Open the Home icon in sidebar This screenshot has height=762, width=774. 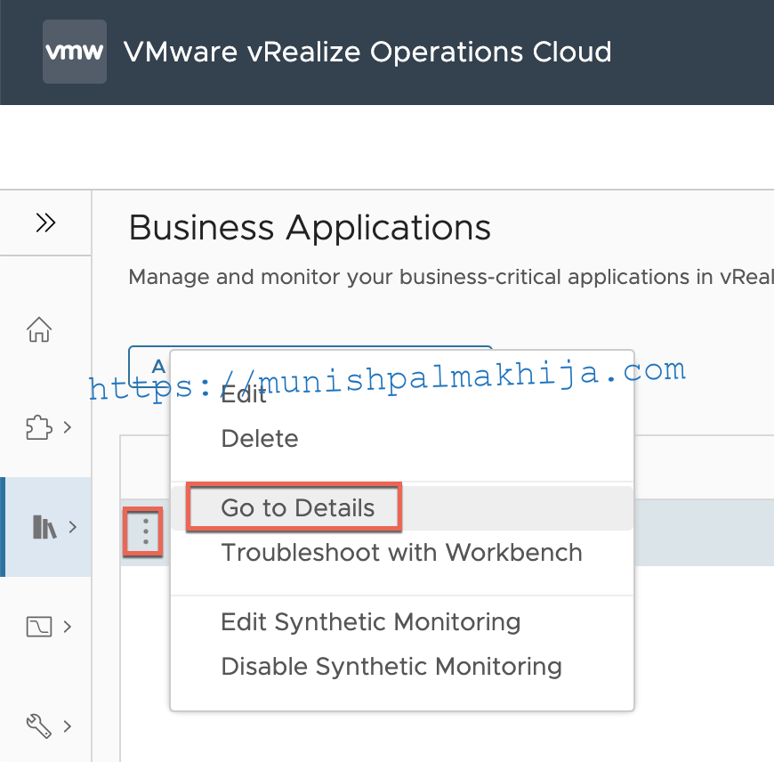[x=39, y=329]
